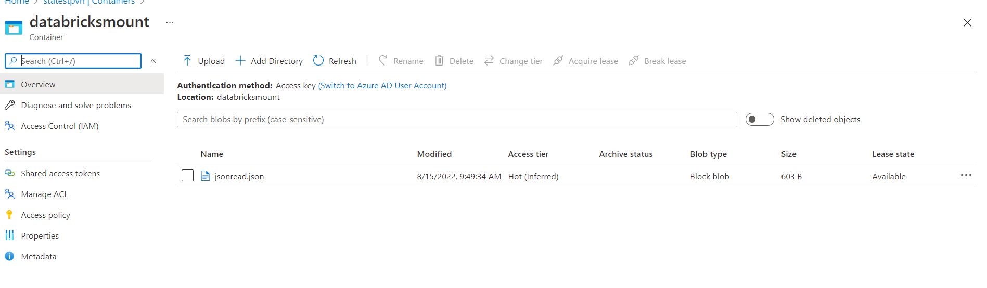Sort blobs by Modified column header
987x288 pixels.
pyautogui.click(x=434, y=154)
